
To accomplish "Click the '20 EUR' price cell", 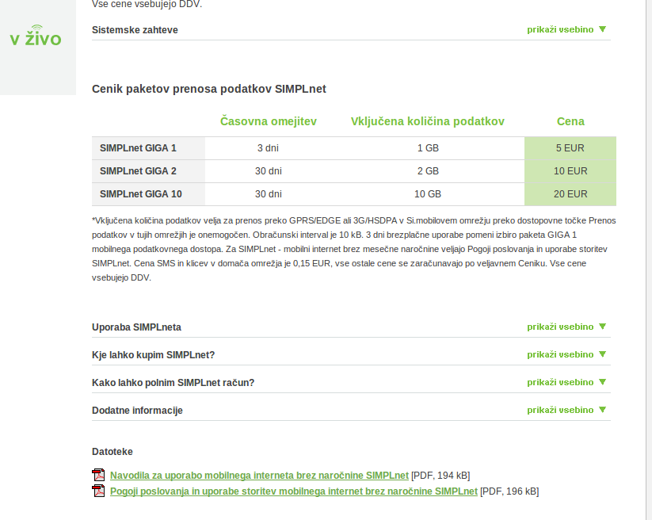I will coord(570,194).
